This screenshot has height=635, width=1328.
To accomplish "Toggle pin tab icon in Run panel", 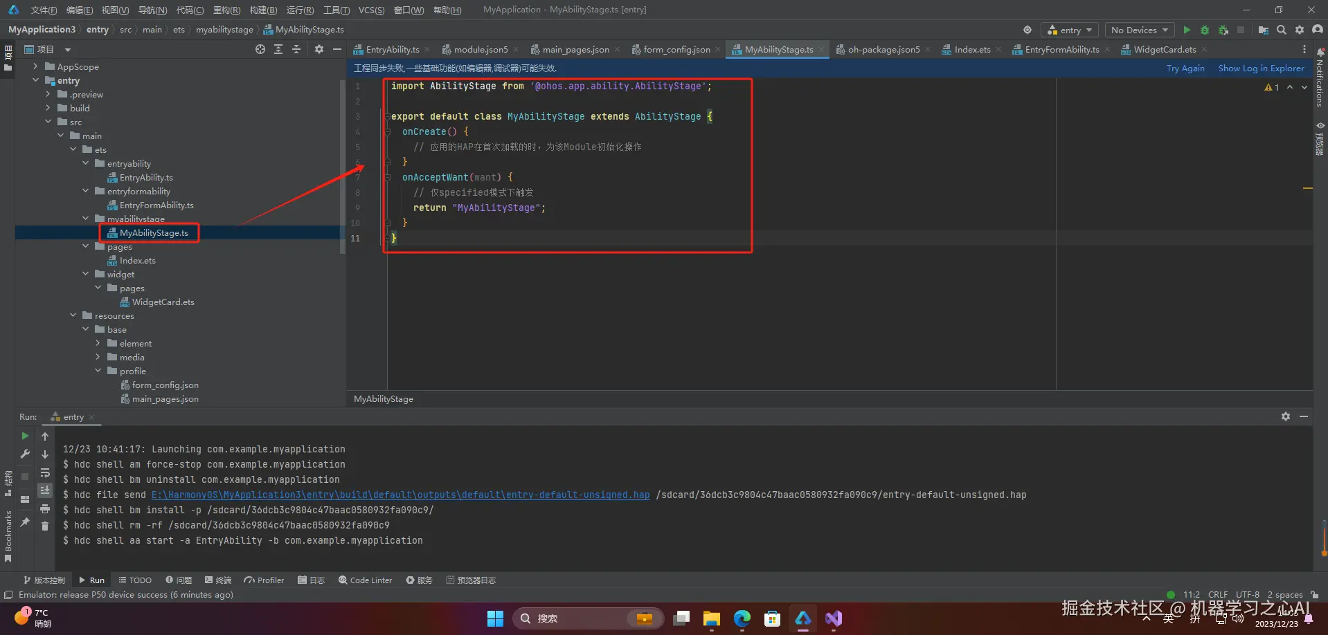I will [25, 522].
